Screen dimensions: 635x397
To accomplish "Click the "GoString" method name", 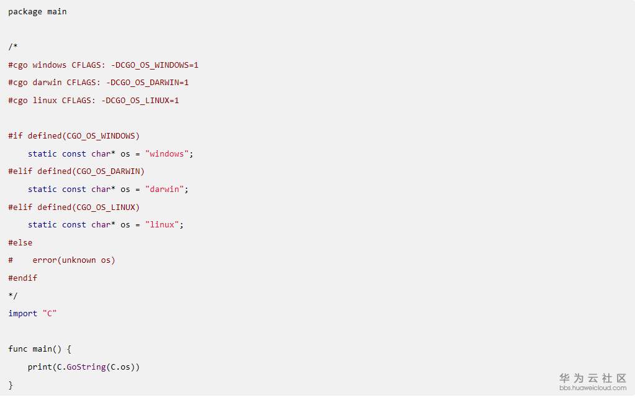I will 86,367.
